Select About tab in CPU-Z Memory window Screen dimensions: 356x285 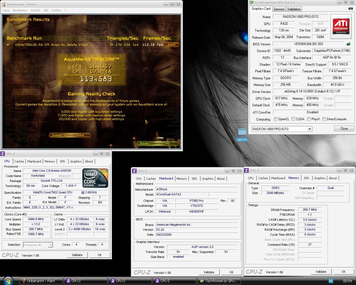[x=333, y=178]
